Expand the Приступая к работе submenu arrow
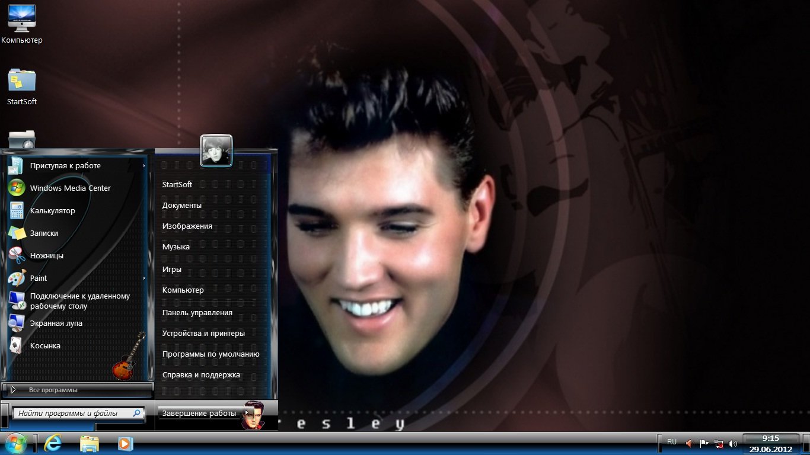This screenshot has width=810, height=455. (x=144, y=166)
